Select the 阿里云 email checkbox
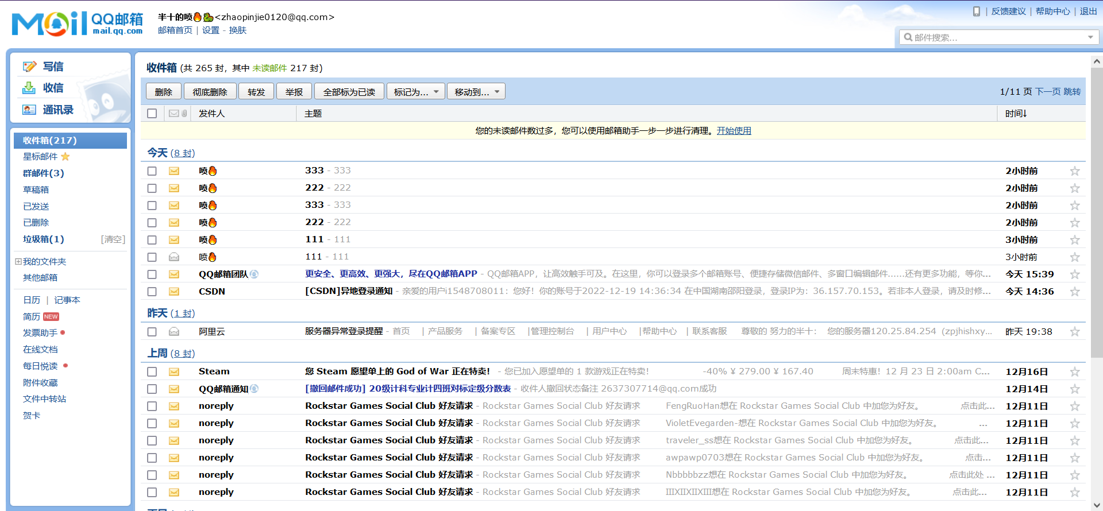This screenshot has height=511, width=1103. (152, 332)
